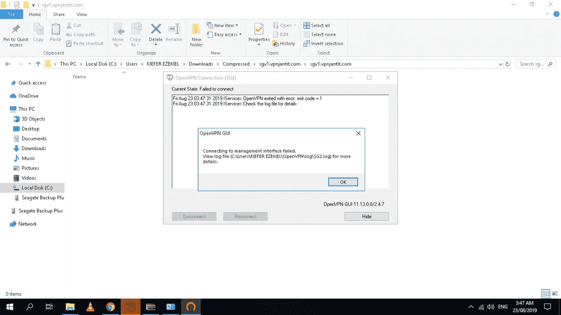
Task: Open the File tab
Action: tap(11, 14)
